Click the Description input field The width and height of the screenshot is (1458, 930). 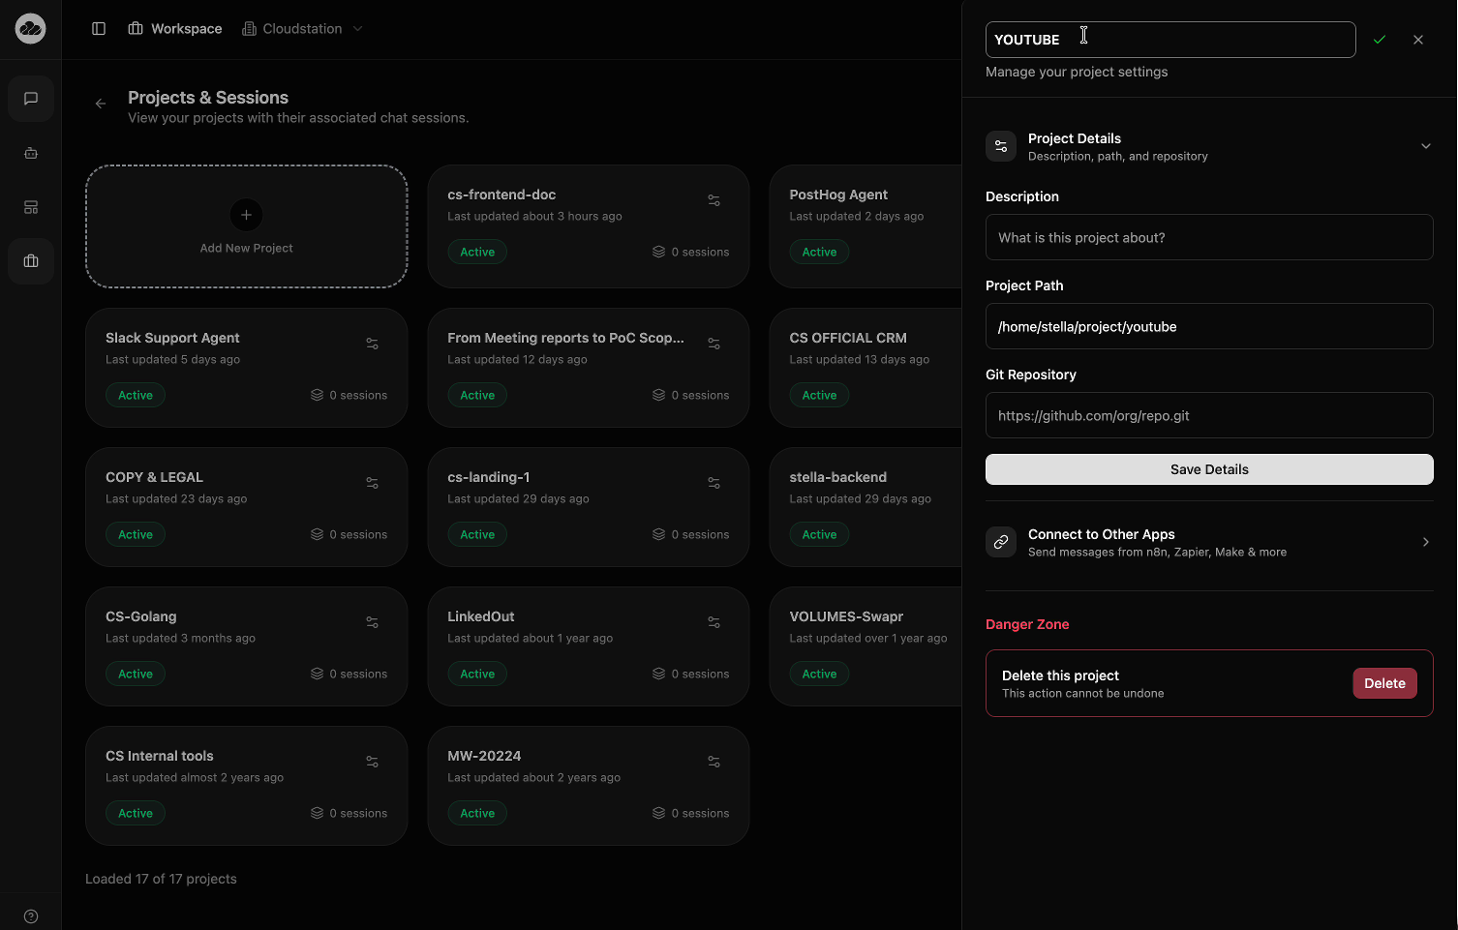[x=1209, y=237]
